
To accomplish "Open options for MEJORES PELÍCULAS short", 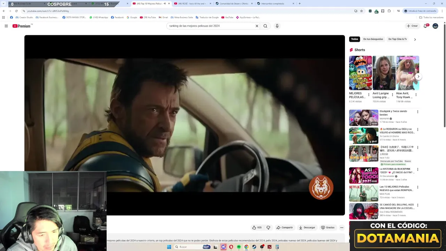I will (369, 94).
